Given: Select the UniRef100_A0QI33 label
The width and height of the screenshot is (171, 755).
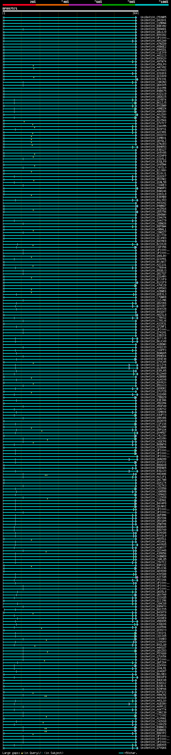Looking at the screenshot, I should tap(153, 347).
